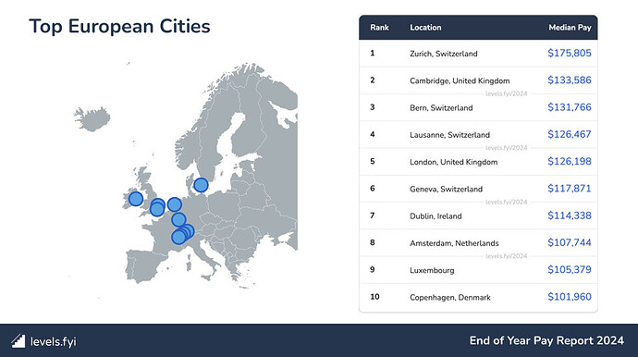Viewport: 638px width, 357px height.
Task: Click the Location column header
Action: click(425, 27)
